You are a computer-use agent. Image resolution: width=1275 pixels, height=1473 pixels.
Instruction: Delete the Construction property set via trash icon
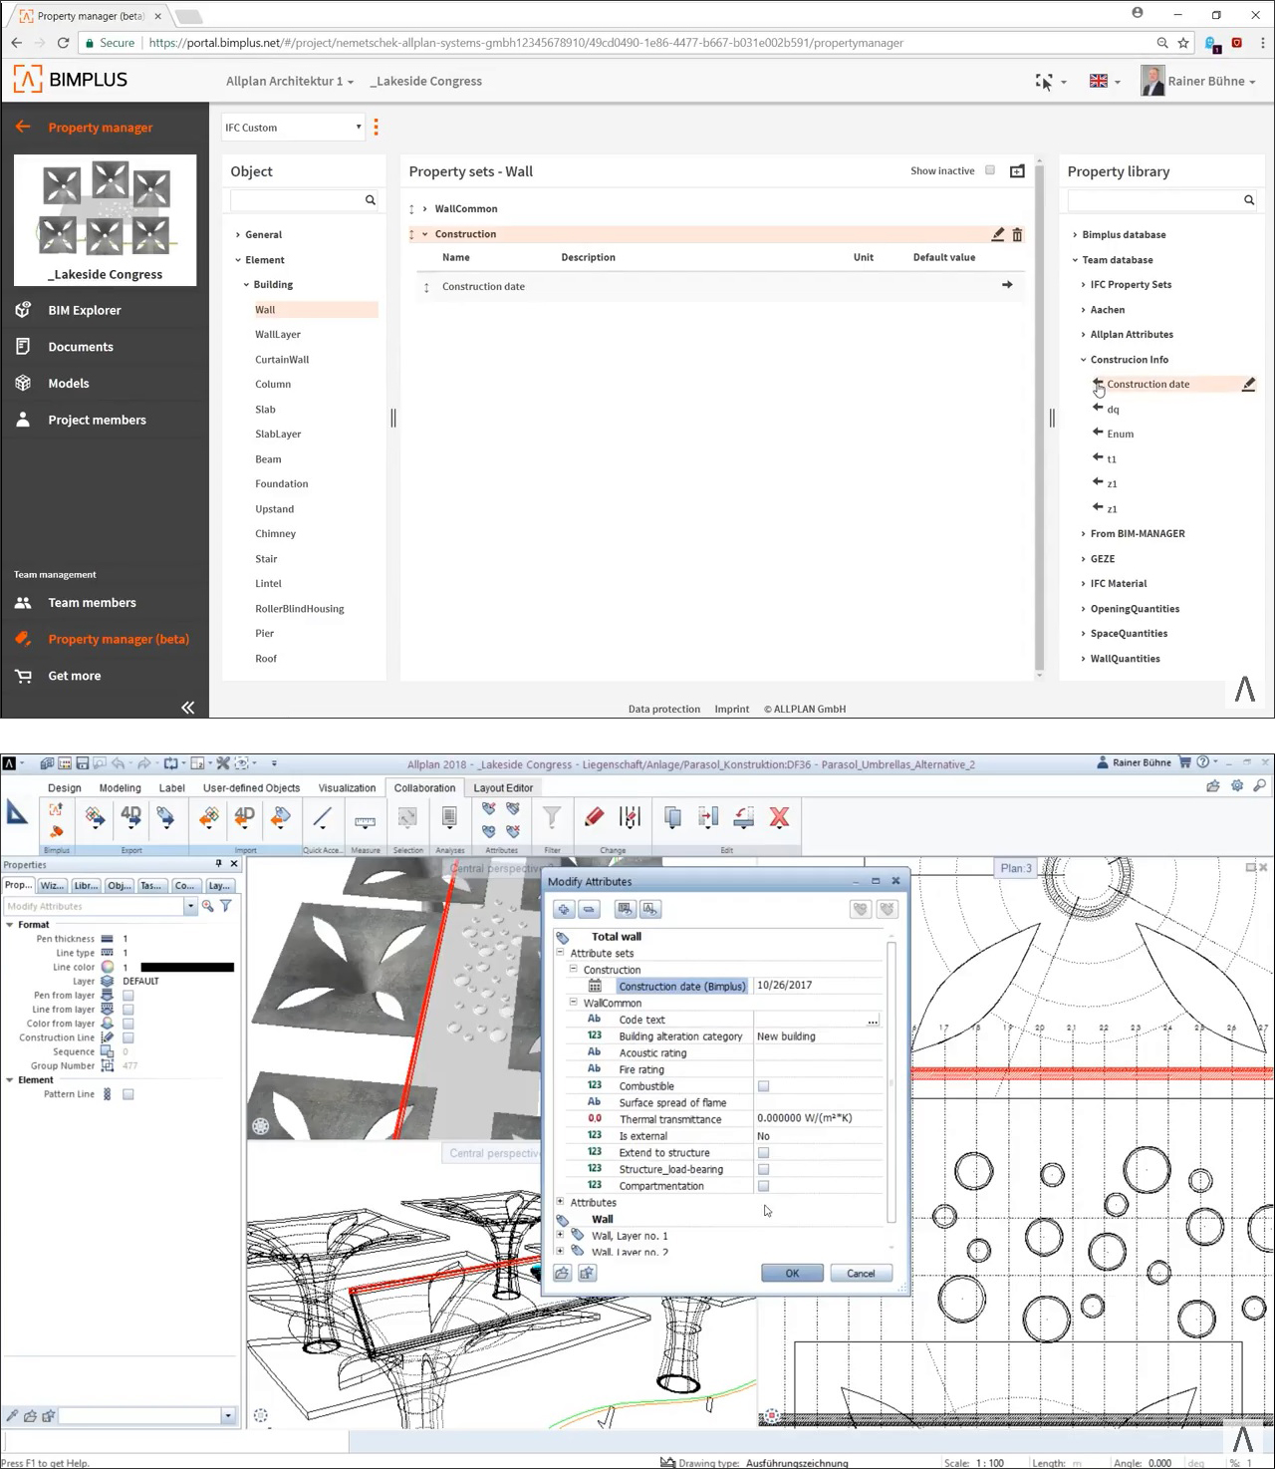pyautogui.click(x=1017, y=234)
